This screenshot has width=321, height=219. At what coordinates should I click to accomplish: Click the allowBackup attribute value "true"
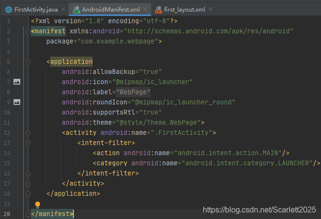[x=151, y=72]
